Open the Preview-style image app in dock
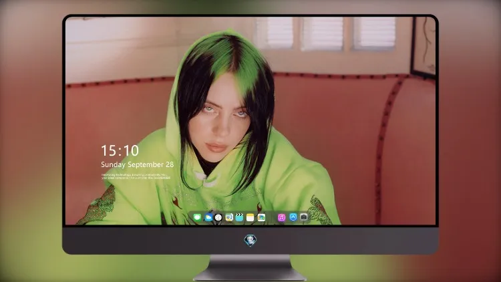This screenshot has width=501, height=282. pyautogui.click(x=228, y=218)
